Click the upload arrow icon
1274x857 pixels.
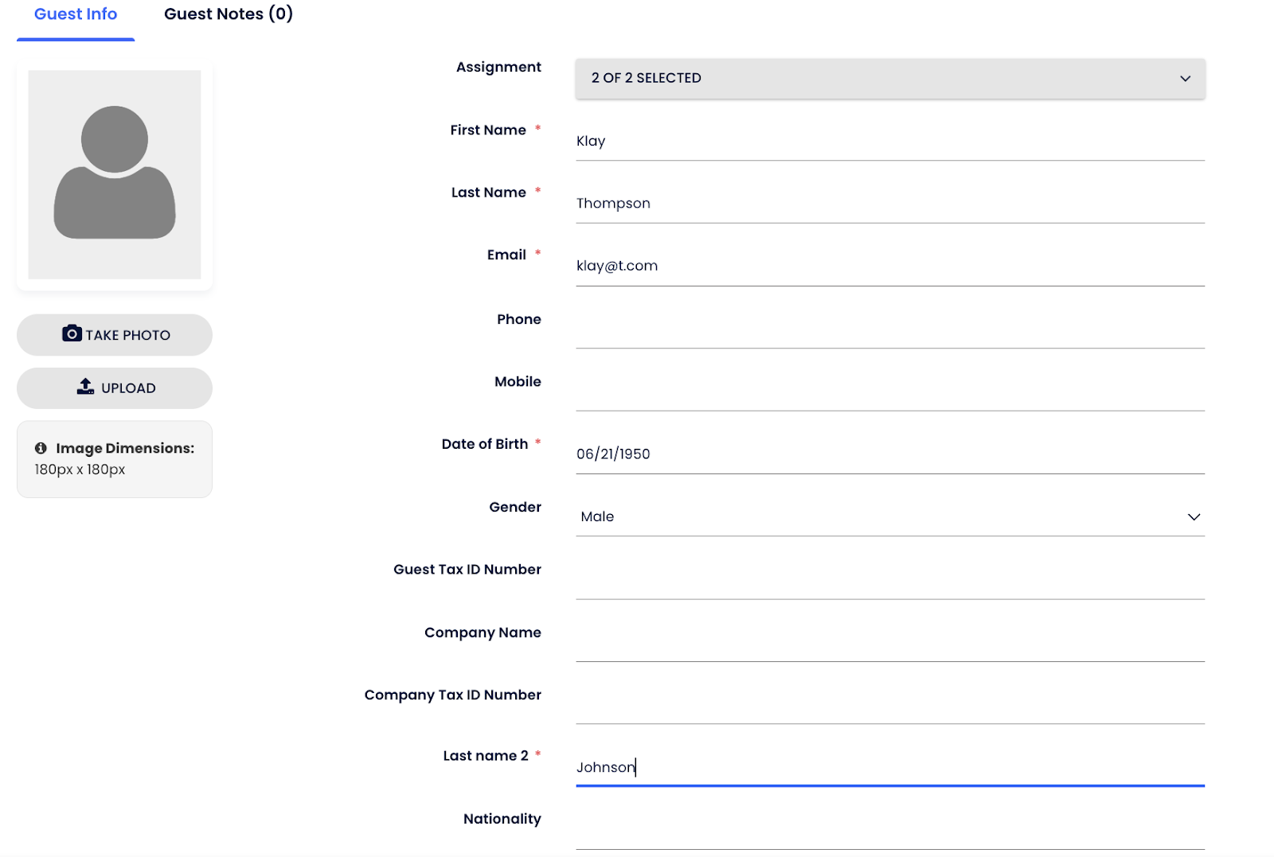pyautogui.click(x=85, y=387)
